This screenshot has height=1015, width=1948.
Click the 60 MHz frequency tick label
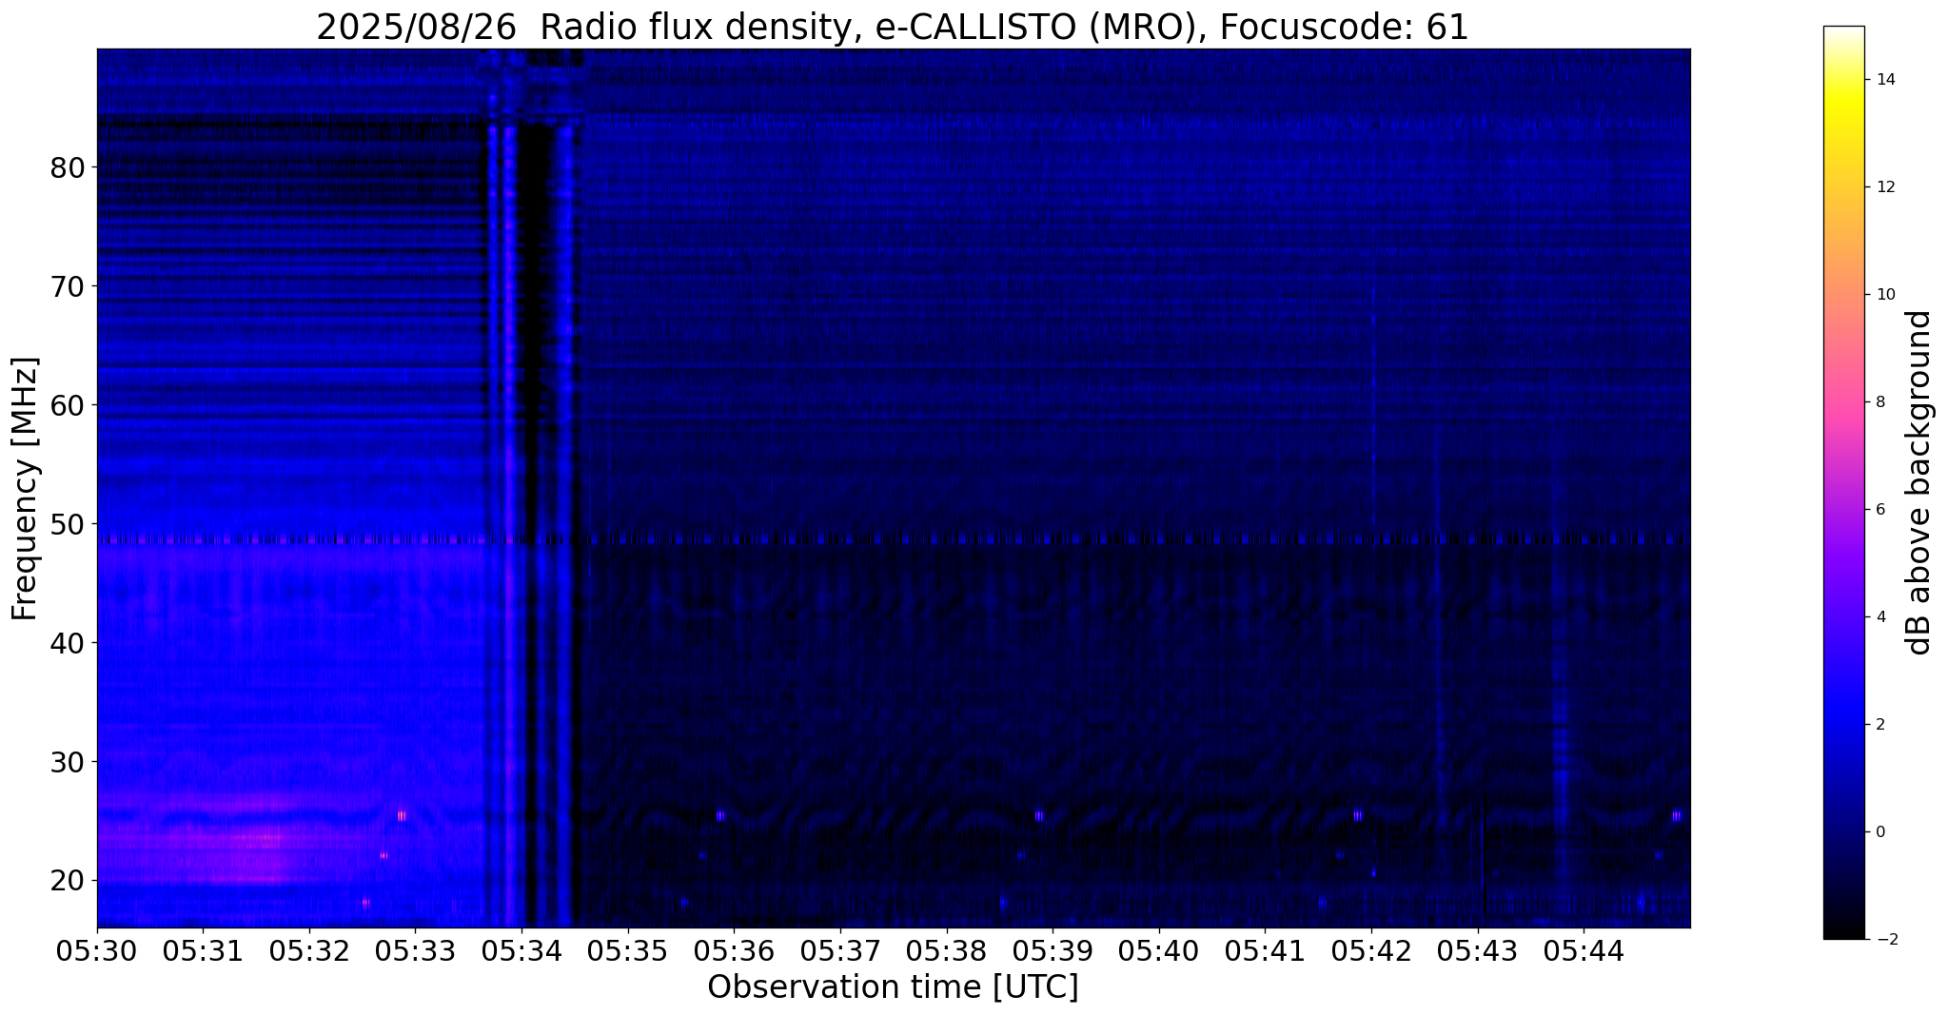click(68, 405)
